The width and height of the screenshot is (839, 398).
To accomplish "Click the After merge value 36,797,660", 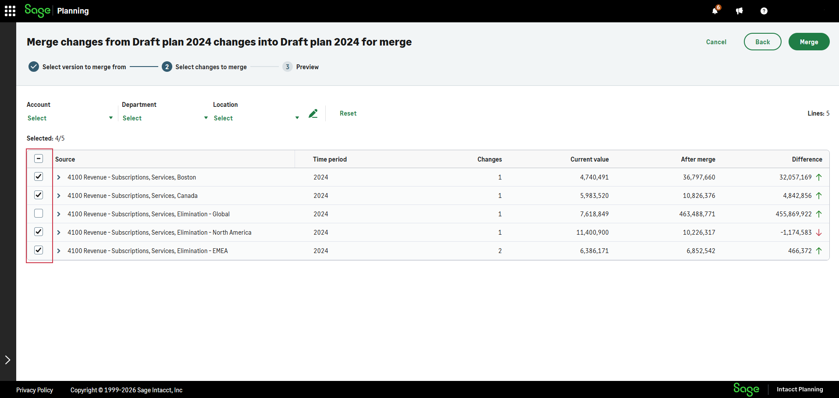I will click(699, 177).
